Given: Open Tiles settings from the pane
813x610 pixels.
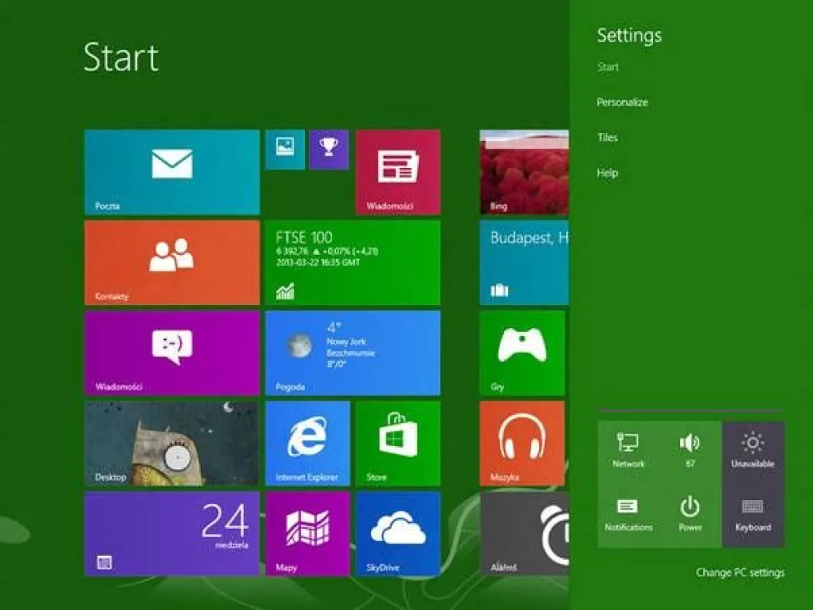Looking at the screenshot, I should [x=606, y=137].
